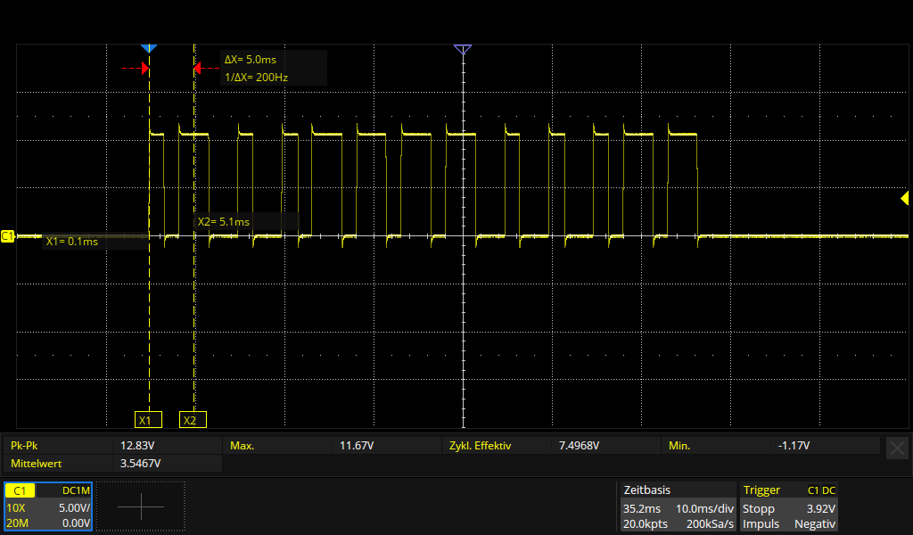This screenshot has width=913, height=535.
Task: Click the C1 channel ground marker on left edge
Action: tap(7, 235)
